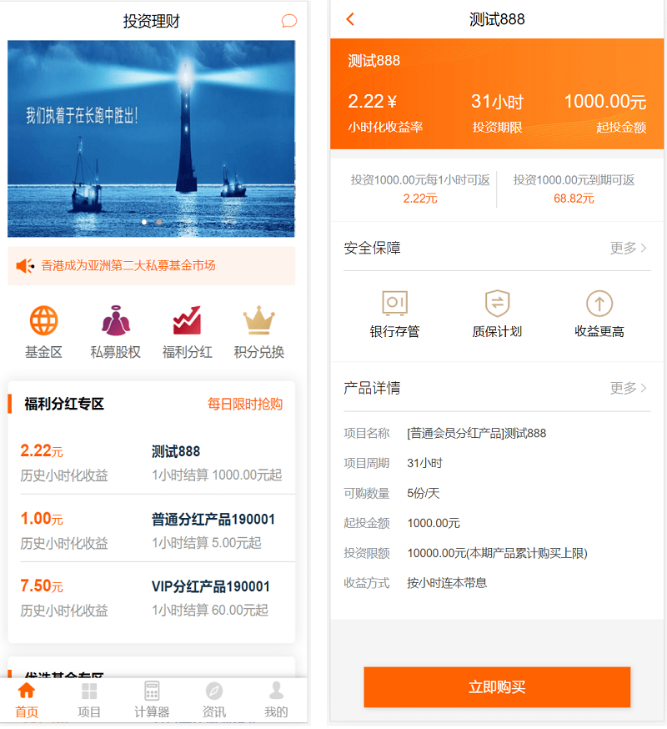
Task: Open the 每日限时抢购 link
Action: [x=245, y=405]
